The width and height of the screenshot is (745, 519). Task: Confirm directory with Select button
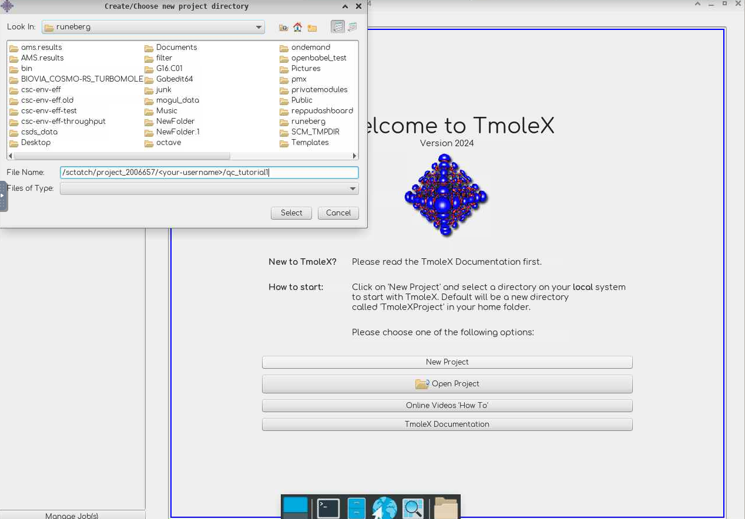click(291, 213)
